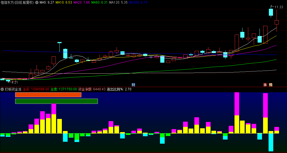Select the MA120 moving average label
This screenshot has width=287, height=153.
click(118, 2)
